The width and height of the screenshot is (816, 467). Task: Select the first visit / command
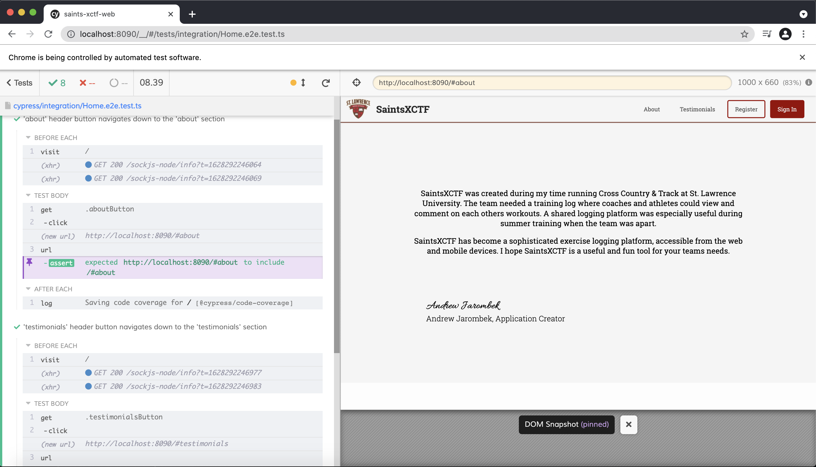click(173, 151)
